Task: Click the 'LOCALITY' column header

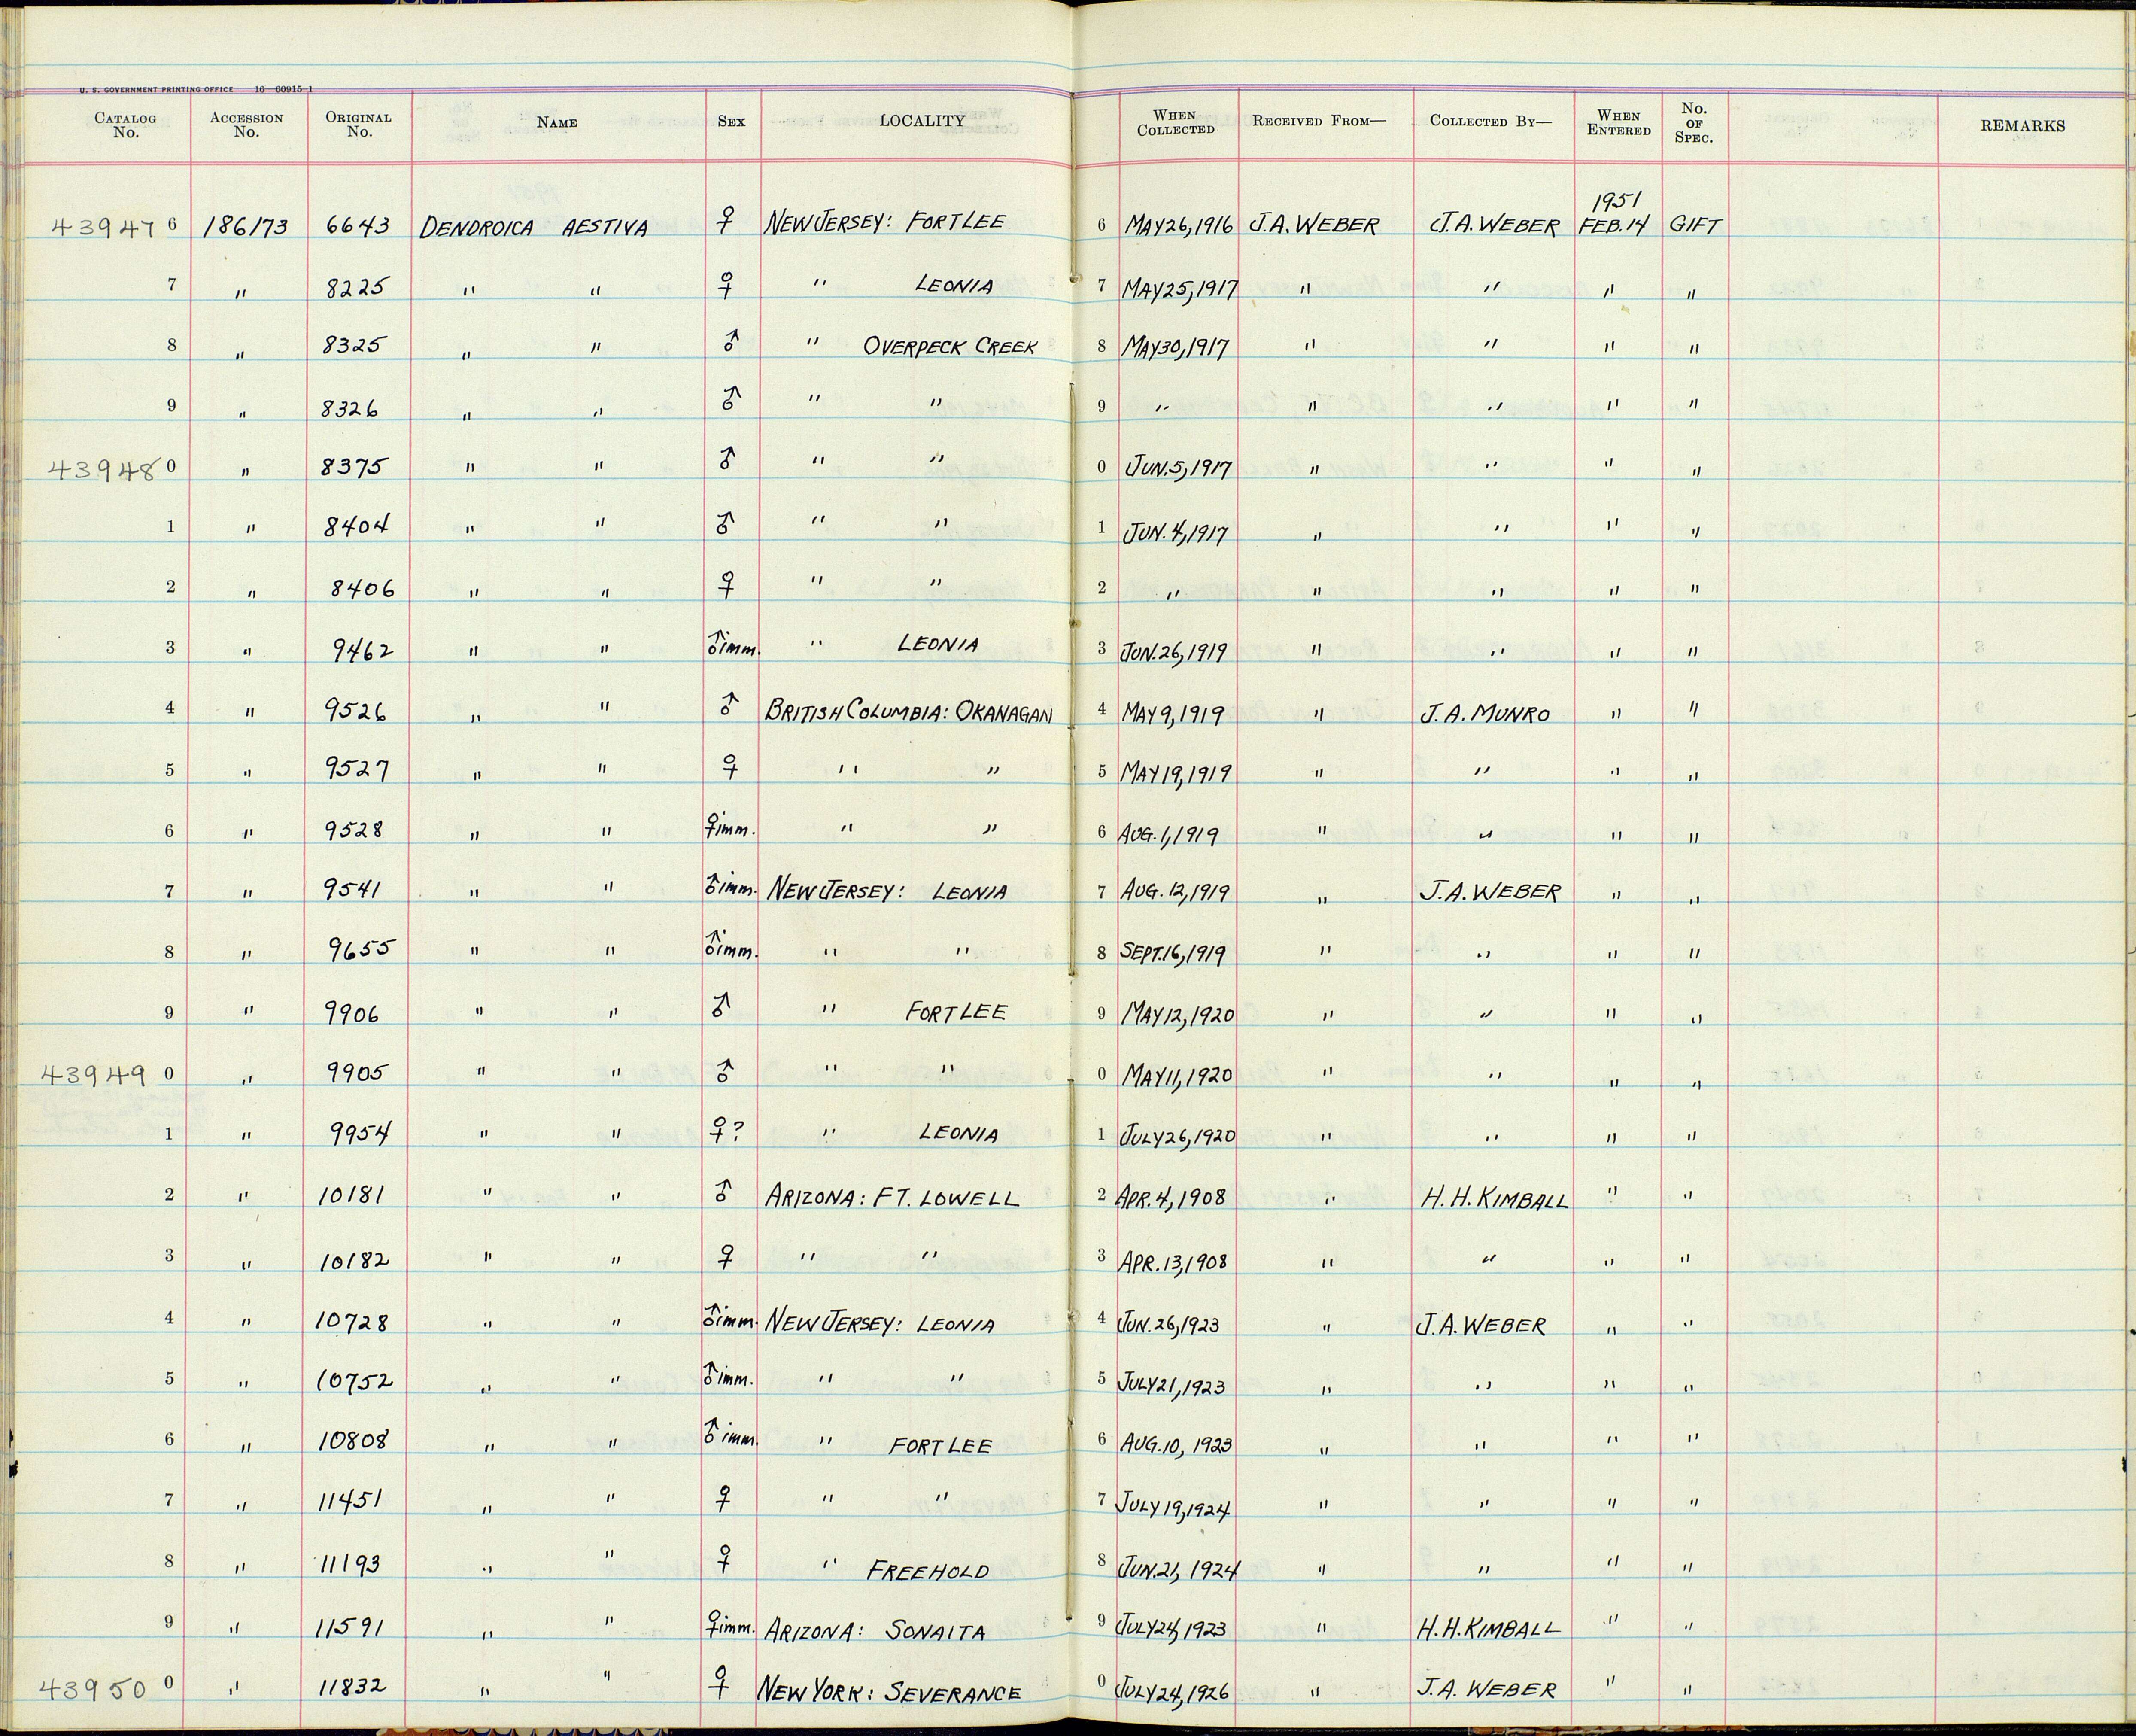Action: (x=922, y=121)
